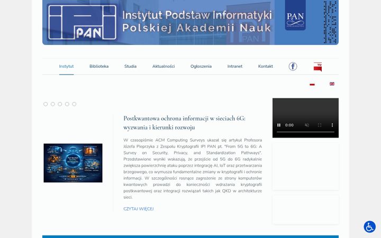381x238 pixels.
Task: Open the Biblioteka menu item
Action: [99, 66]
